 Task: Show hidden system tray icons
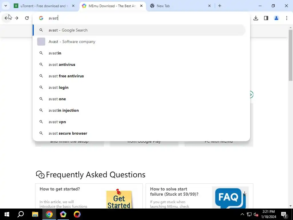click(x=242, y=214)
